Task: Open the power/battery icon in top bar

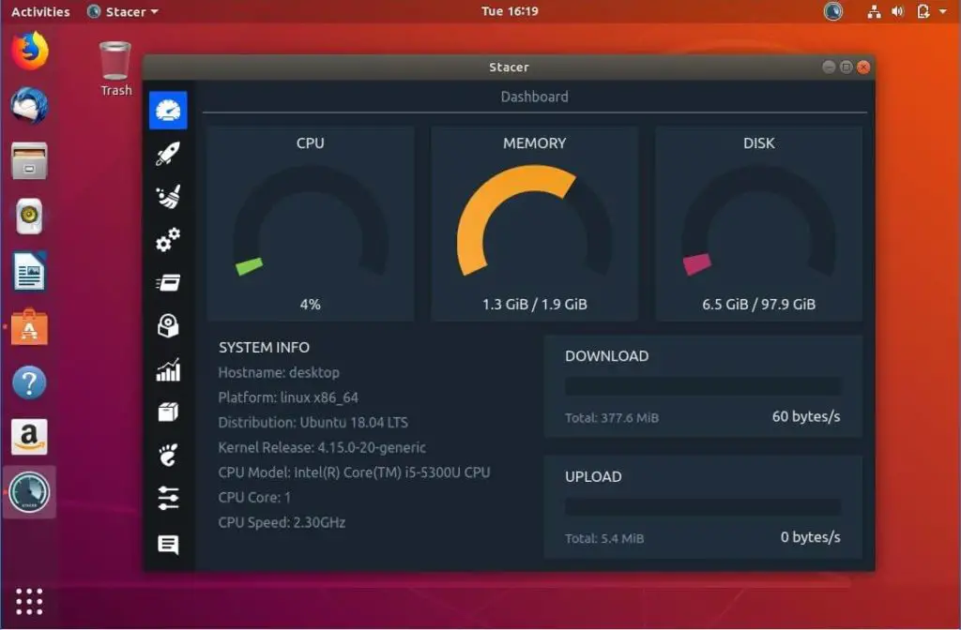Action: point(923,11)
